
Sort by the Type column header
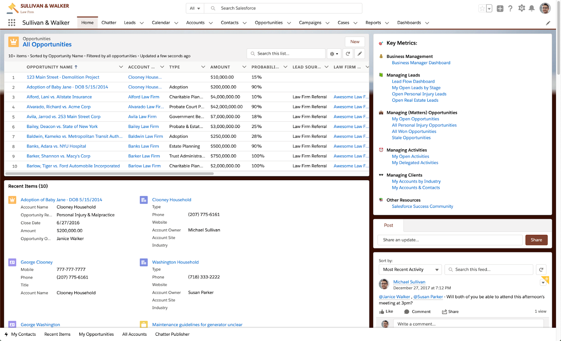point(175,67)
